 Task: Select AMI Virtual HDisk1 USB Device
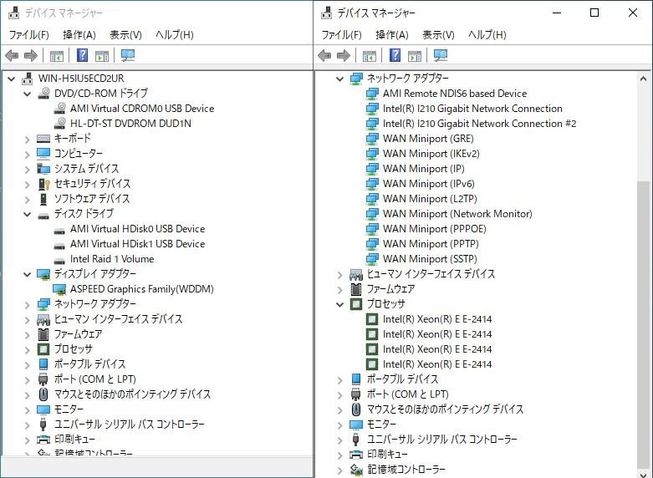137,244
